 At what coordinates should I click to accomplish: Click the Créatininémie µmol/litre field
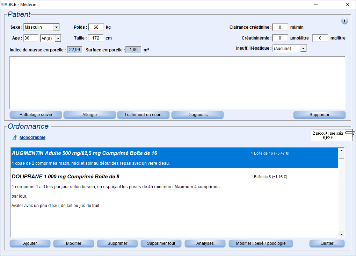[x=280, y=38]
